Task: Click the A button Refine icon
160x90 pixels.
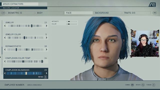Action: tap(45, 77)
